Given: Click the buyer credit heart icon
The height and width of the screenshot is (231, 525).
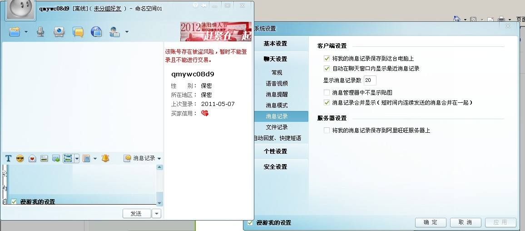Looking at the screenshot, I should (x=204, y=113).
